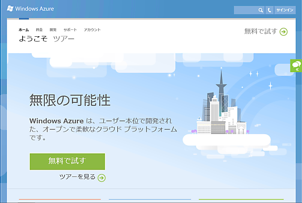Click the arrow icon beside top 無料で試す

[284, 32]
